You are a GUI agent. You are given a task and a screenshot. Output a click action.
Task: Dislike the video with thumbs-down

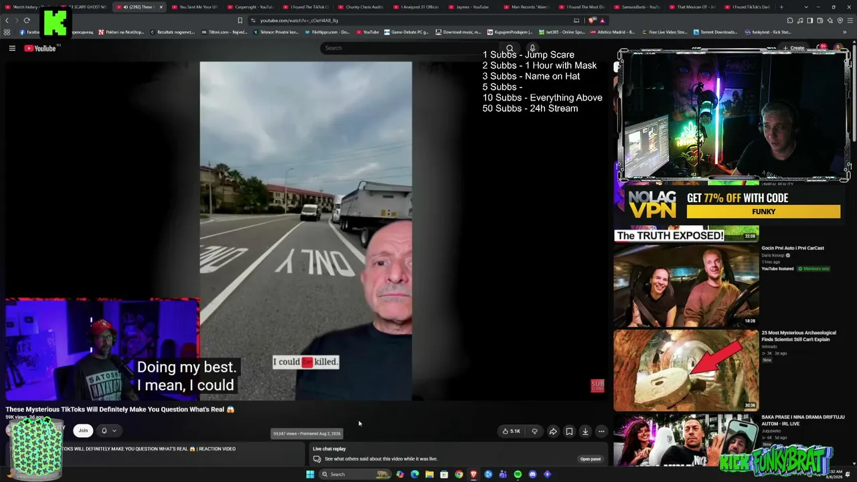(x=534, y=431)
